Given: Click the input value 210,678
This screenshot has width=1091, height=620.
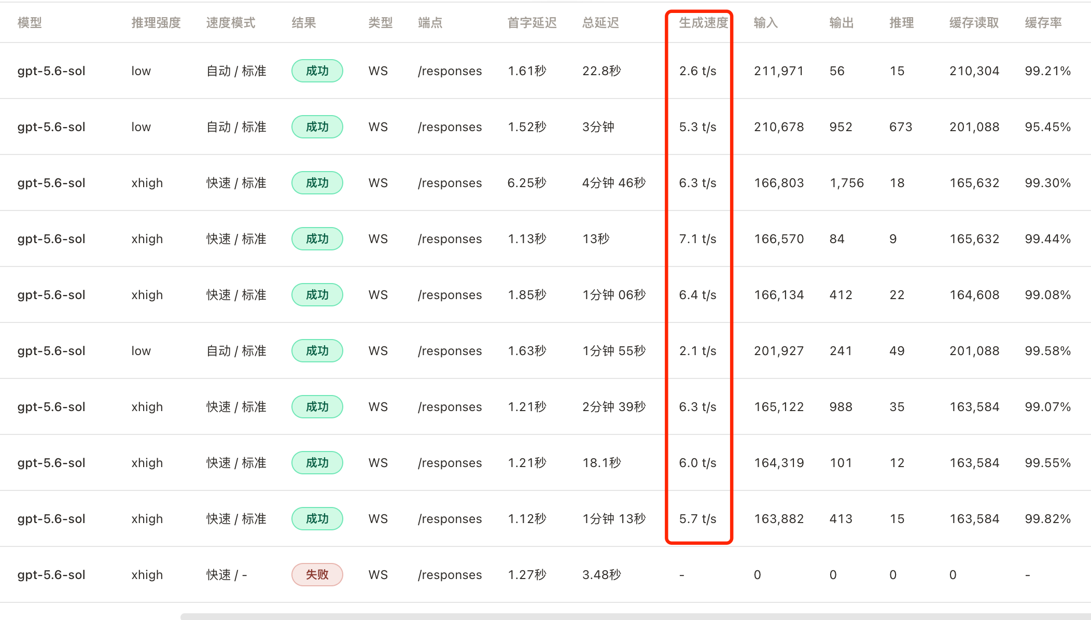Looking at the screenshot, I should tap(779, 127).
